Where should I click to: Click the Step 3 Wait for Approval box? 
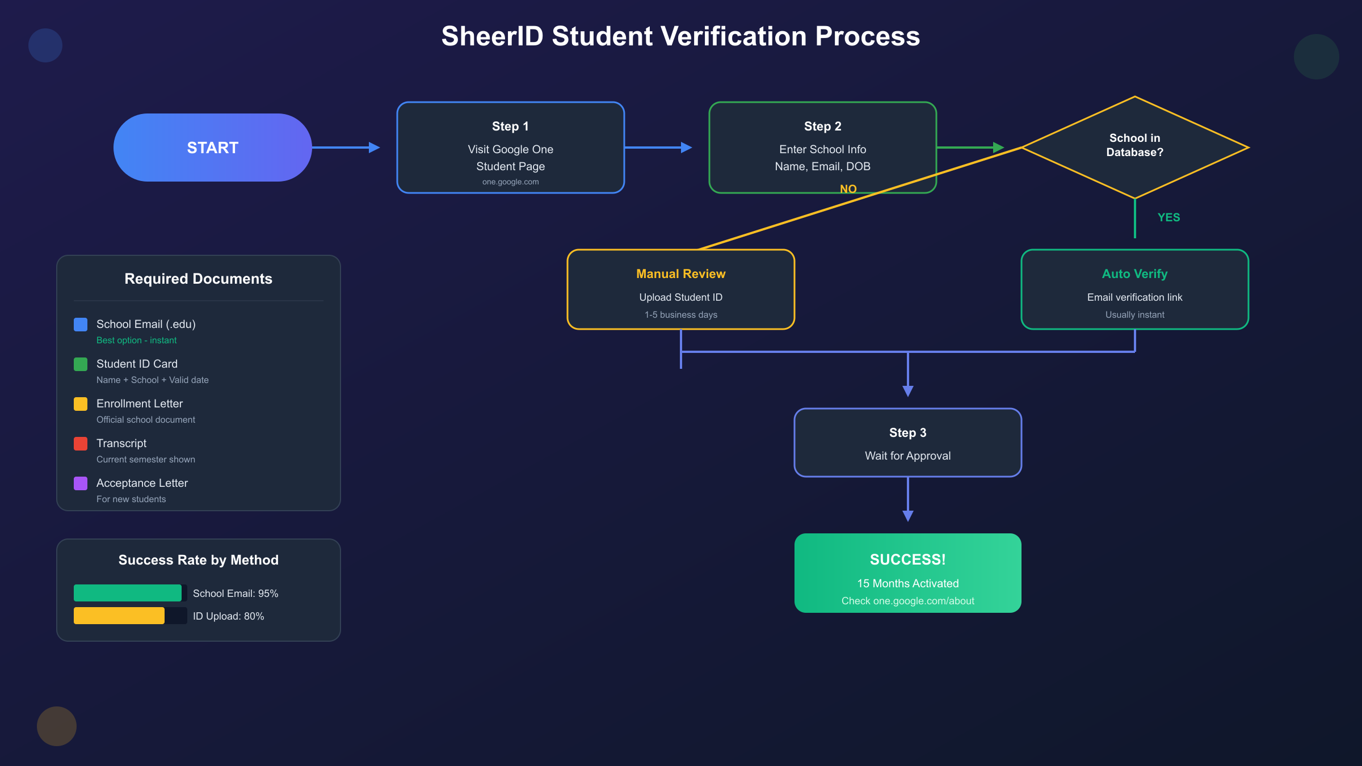click(907, 443)
